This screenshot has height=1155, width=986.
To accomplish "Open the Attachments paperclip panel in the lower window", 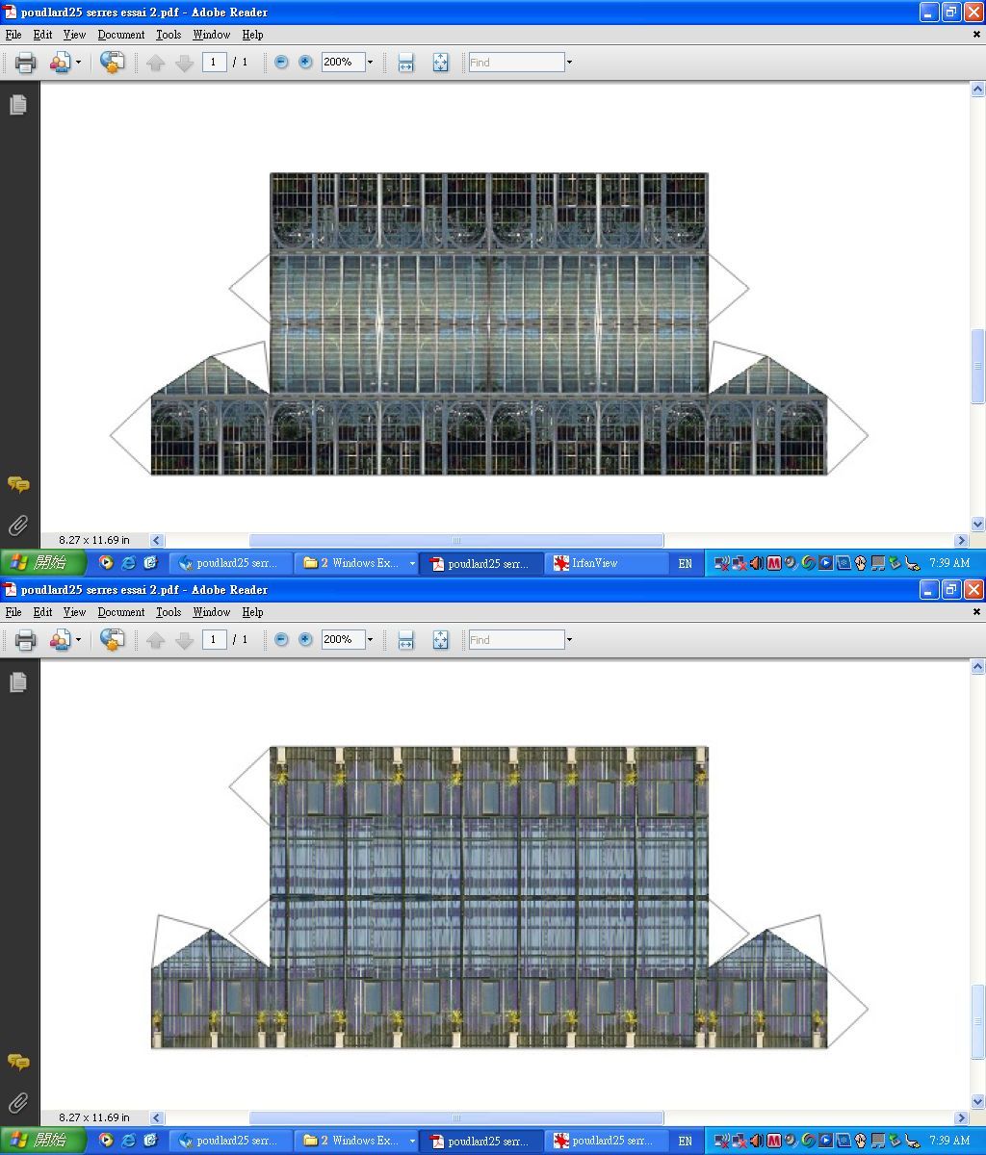I will click(x=18, y=1103).
